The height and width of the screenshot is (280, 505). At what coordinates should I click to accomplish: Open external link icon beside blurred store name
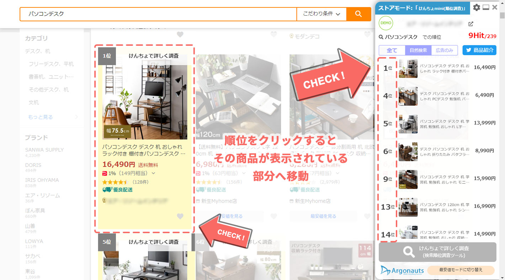coord(471,24)
